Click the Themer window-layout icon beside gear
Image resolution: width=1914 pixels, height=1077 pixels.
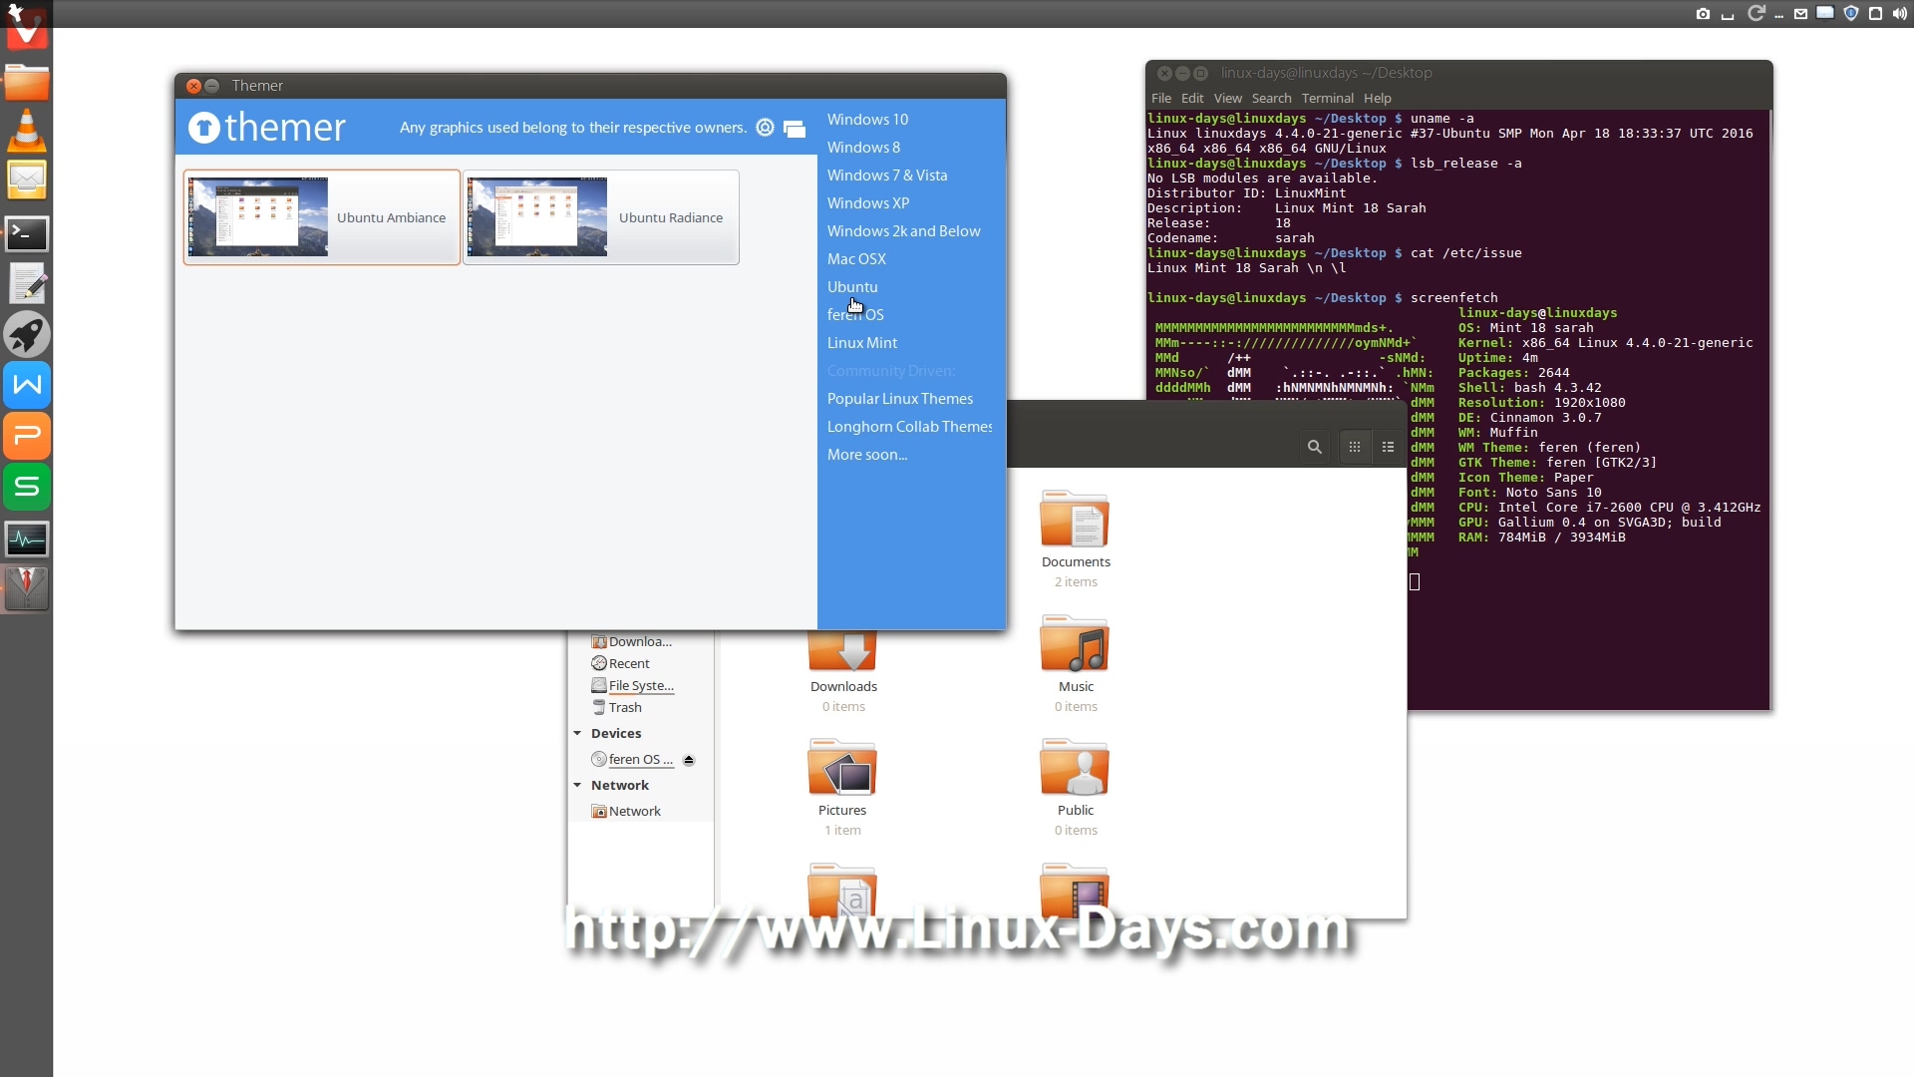point(795,129)
